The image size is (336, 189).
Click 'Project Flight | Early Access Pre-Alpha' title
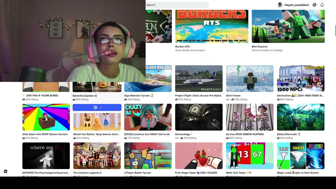(198, 96)
